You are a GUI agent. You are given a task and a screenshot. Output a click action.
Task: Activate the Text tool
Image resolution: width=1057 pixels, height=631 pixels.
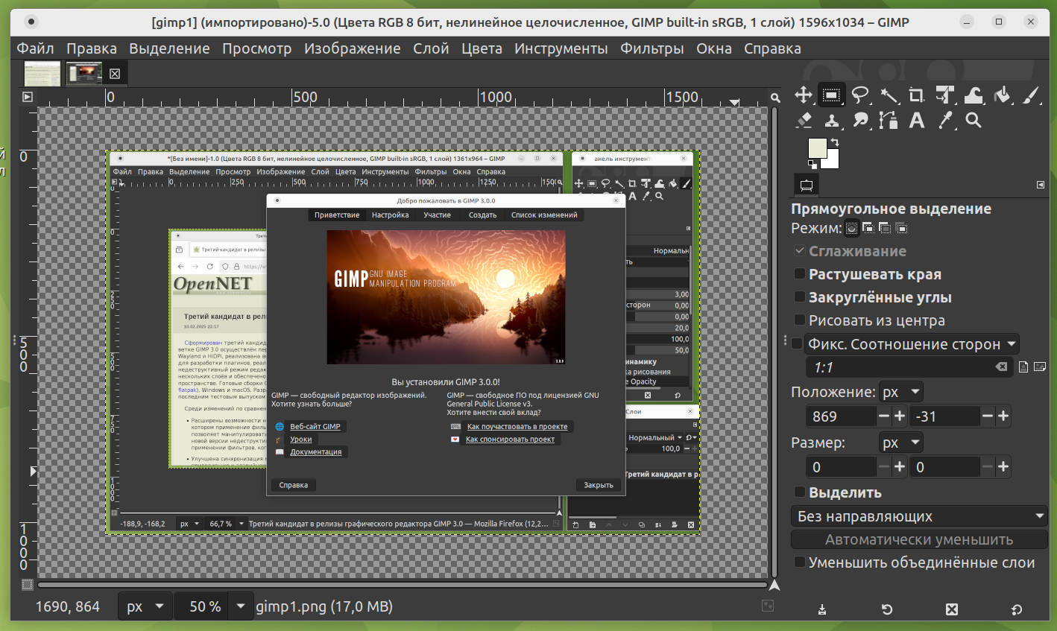[x=917, y=120]
